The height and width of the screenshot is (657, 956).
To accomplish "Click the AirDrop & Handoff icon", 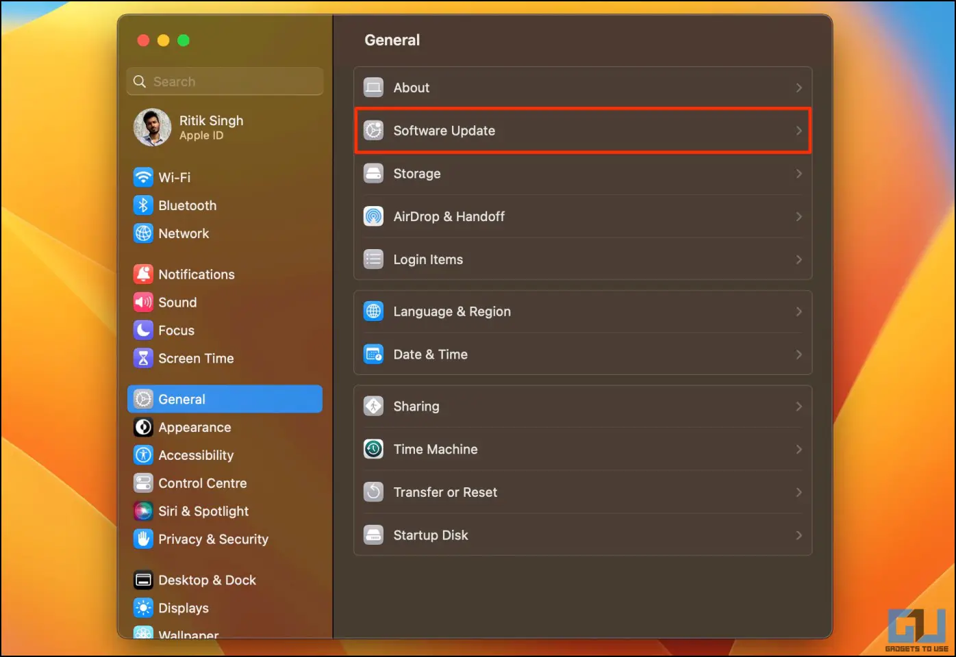I will click(373, 216).
